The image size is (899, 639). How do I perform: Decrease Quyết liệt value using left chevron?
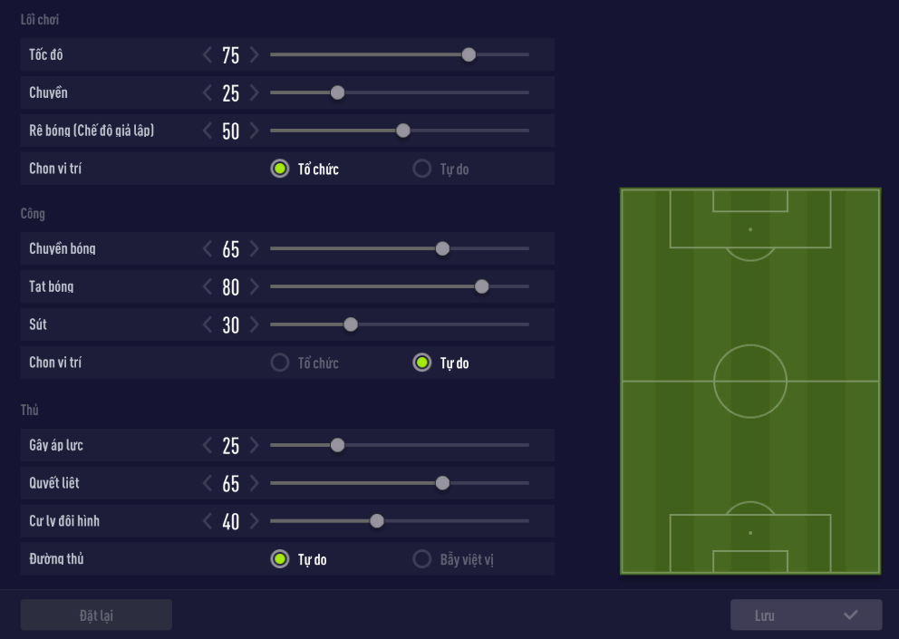click(x=208, y=484)
